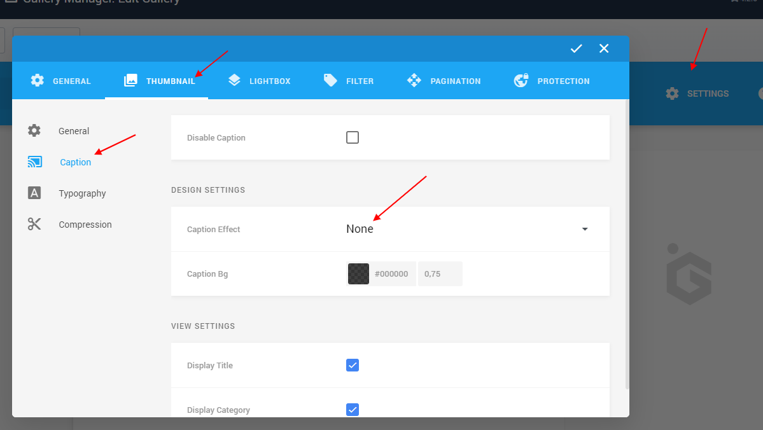The image size is (763, 430).
Task: Click the Pagination arrows icon
Action: 414,80
